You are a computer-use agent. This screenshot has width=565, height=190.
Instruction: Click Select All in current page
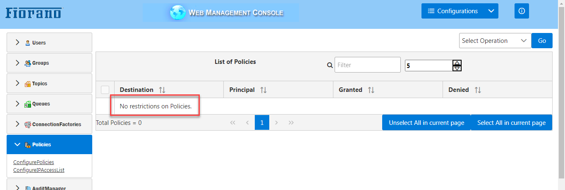click(x=511, y=123)
